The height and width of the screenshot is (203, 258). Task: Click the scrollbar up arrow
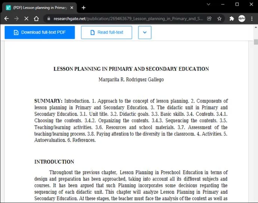coord(256,27)
